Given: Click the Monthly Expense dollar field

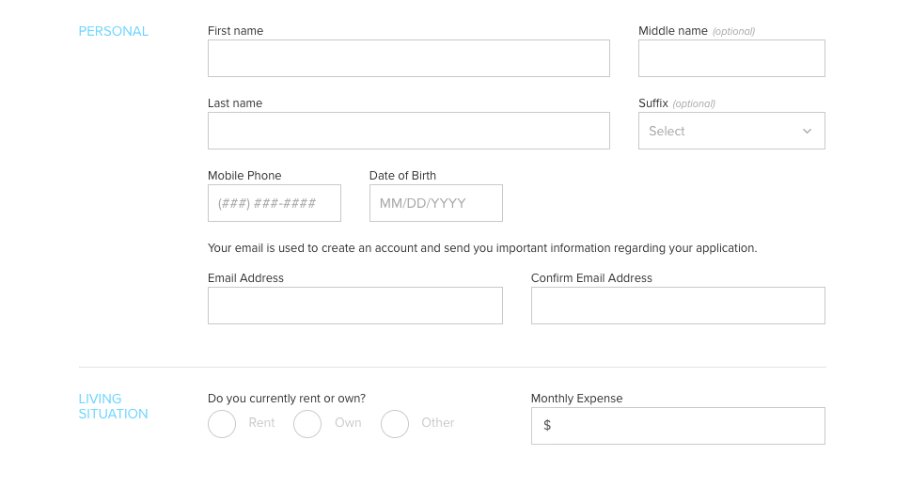Looking at the screenshot, I should [678, 426].
